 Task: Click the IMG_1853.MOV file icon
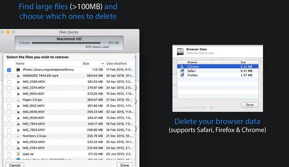click(18, 94)
